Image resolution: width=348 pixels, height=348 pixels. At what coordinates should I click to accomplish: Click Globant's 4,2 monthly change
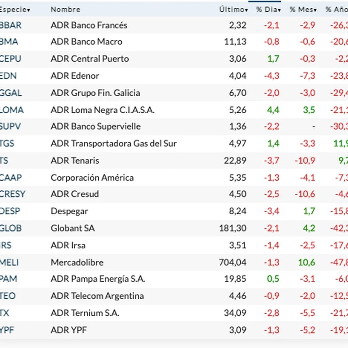[x=309, y=228]
